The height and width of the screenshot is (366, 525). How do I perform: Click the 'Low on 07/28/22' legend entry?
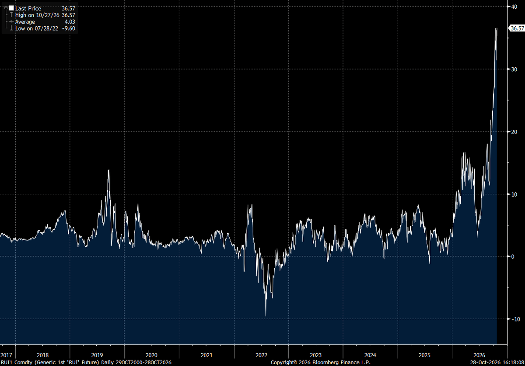[37, 28]
